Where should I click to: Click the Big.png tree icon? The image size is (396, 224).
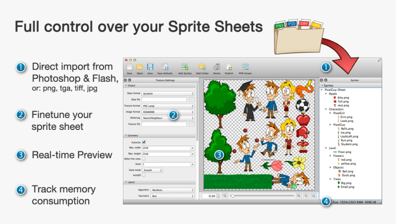click(338, 183)
